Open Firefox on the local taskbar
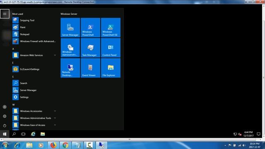 53,145
